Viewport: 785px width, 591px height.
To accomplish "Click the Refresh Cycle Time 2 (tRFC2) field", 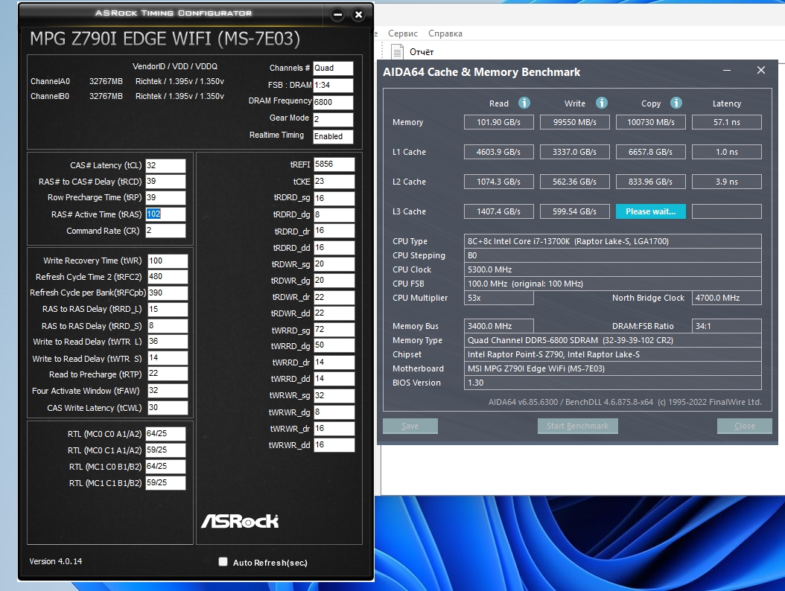I will [168, 277].
